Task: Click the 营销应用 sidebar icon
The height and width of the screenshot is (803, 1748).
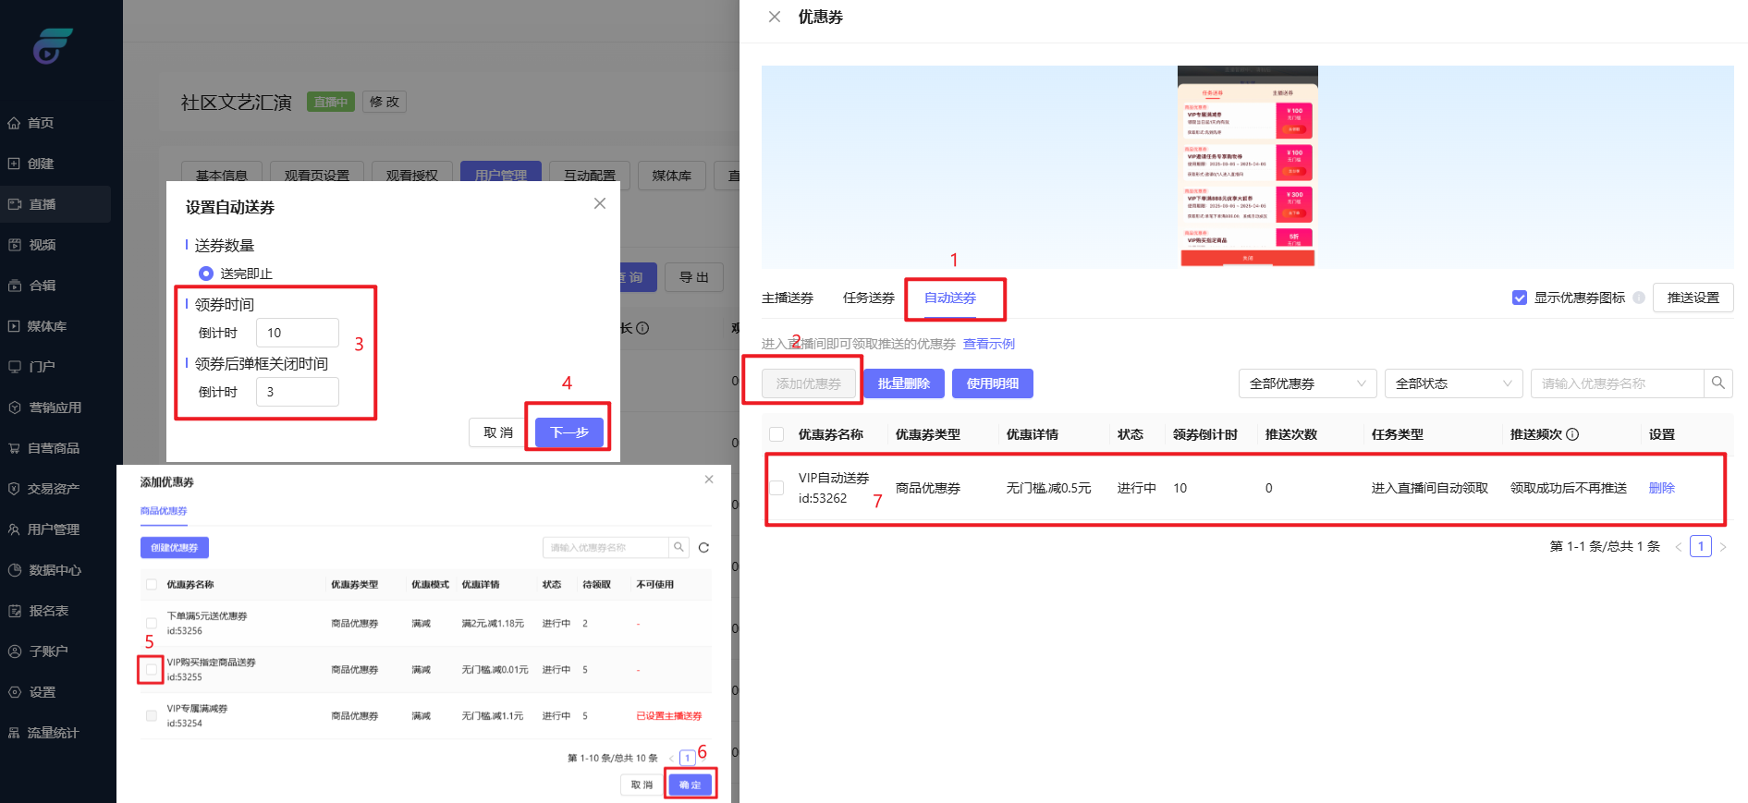Action: (14, 408)
